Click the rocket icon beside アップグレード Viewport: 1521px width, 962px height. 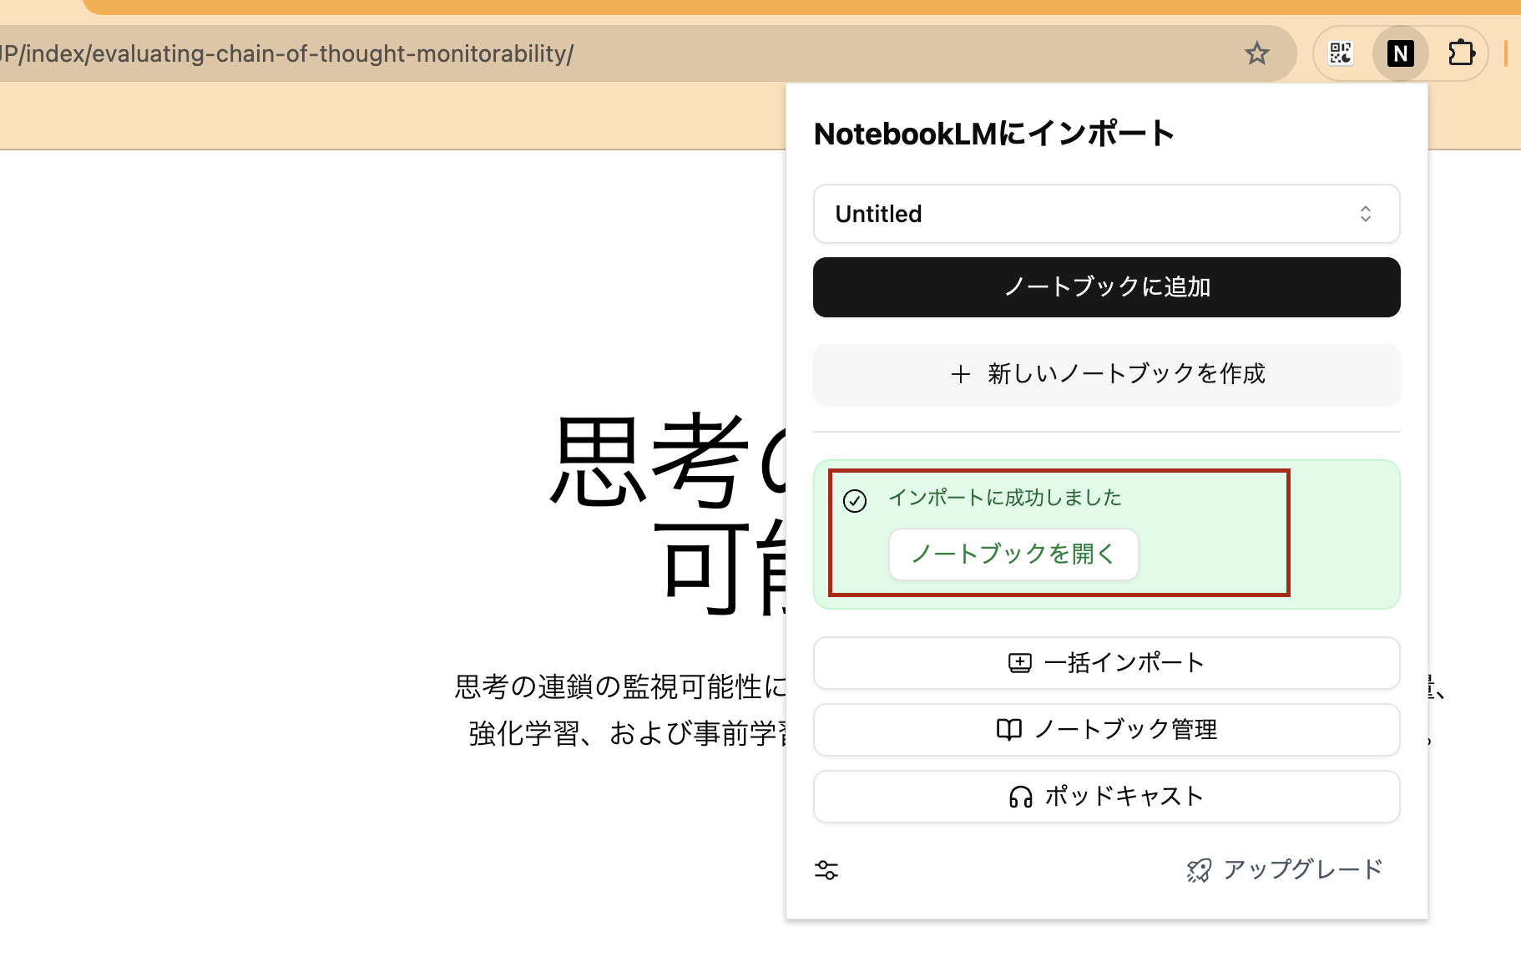[x=1199, y=870]
